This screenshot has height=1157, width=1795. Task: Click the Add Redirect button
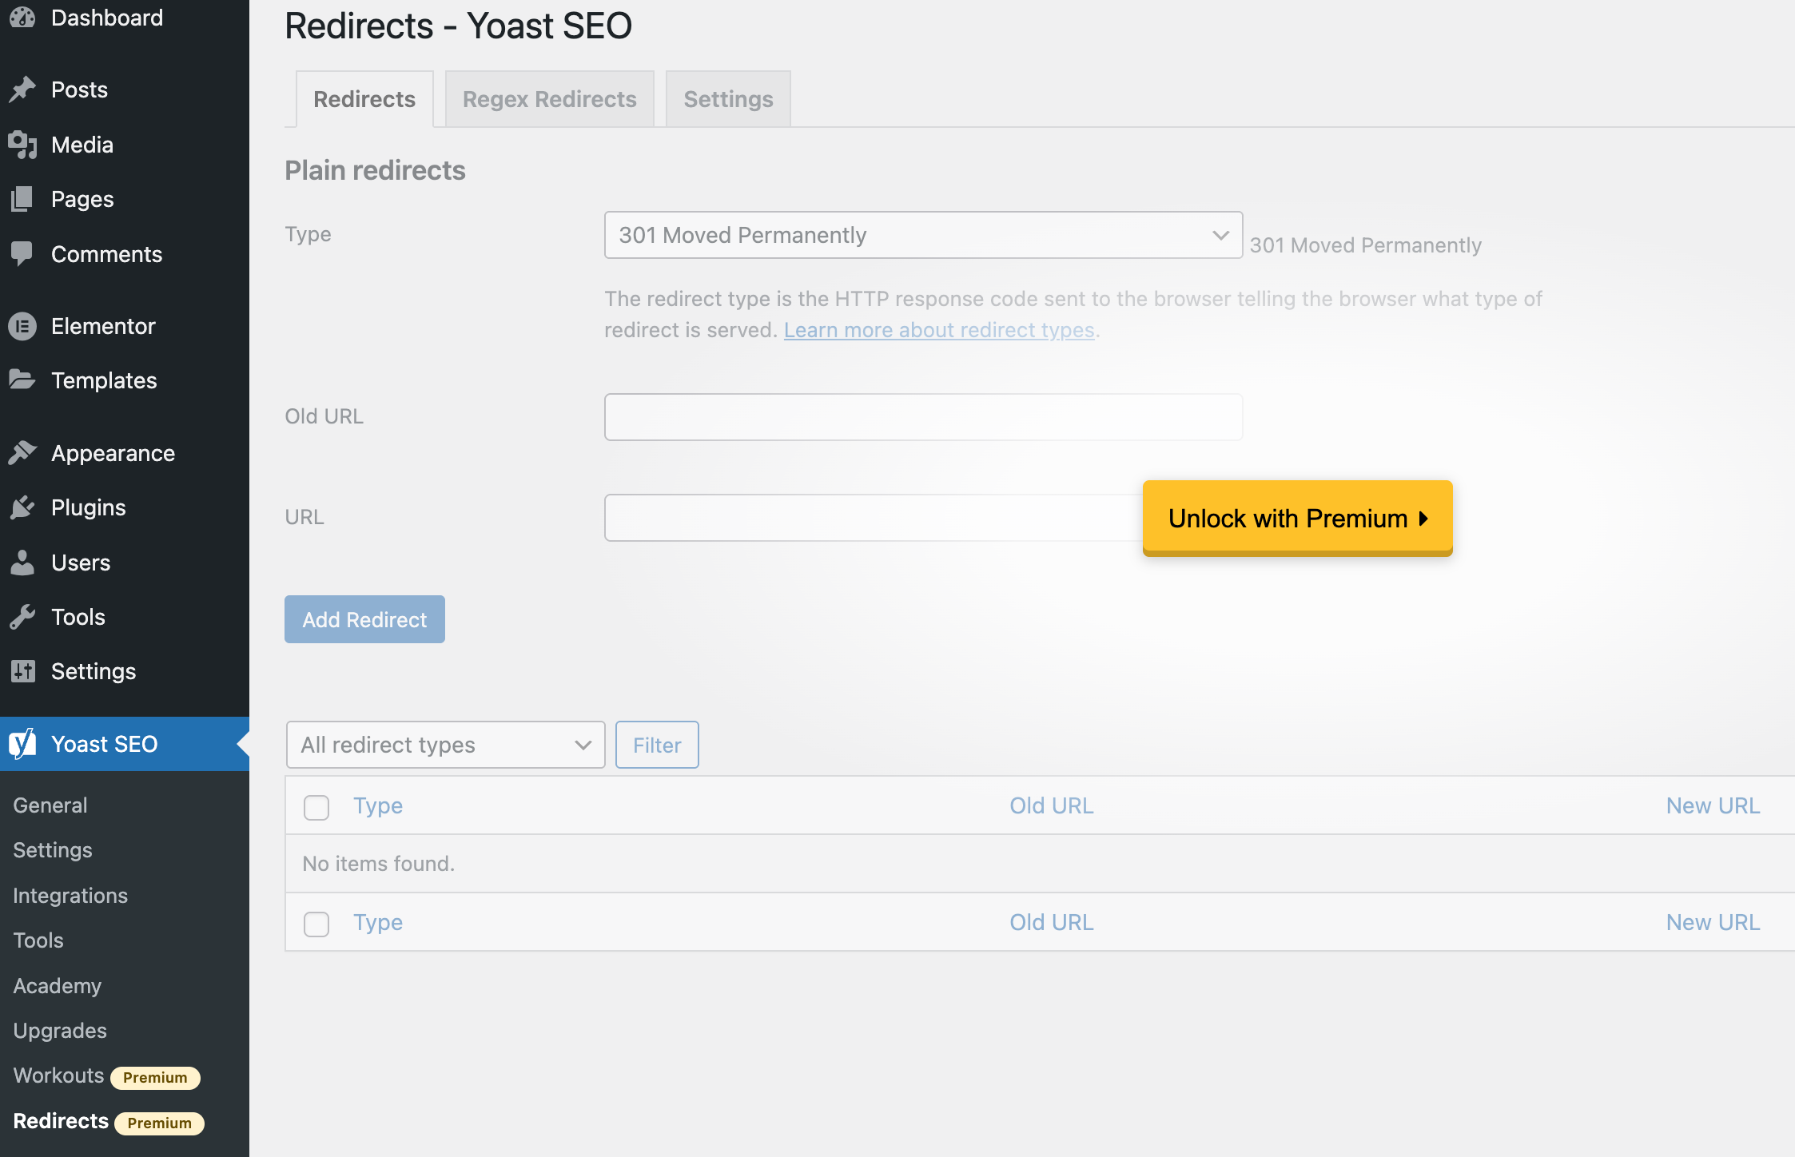click(x=364, y=618)
